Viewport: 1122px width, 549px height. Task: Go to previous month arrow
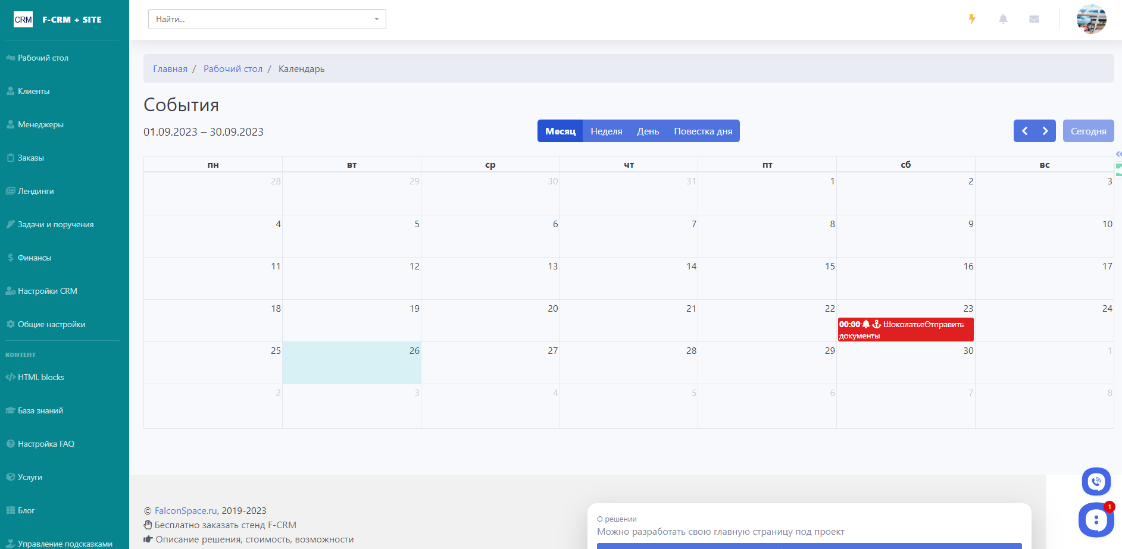pos(1024,131)
